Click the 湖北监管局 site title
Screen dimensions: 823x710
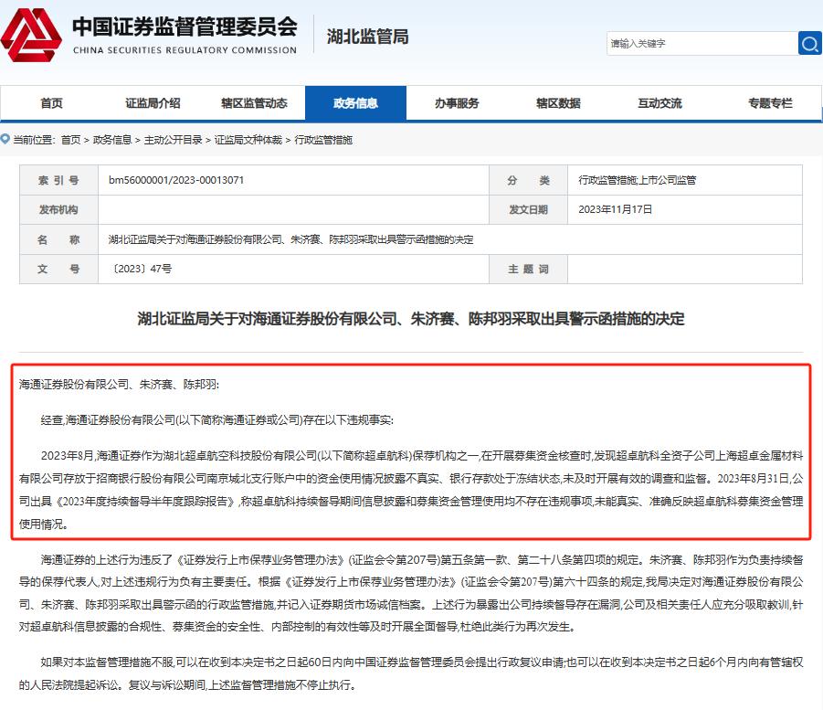[x=366, y=37]
